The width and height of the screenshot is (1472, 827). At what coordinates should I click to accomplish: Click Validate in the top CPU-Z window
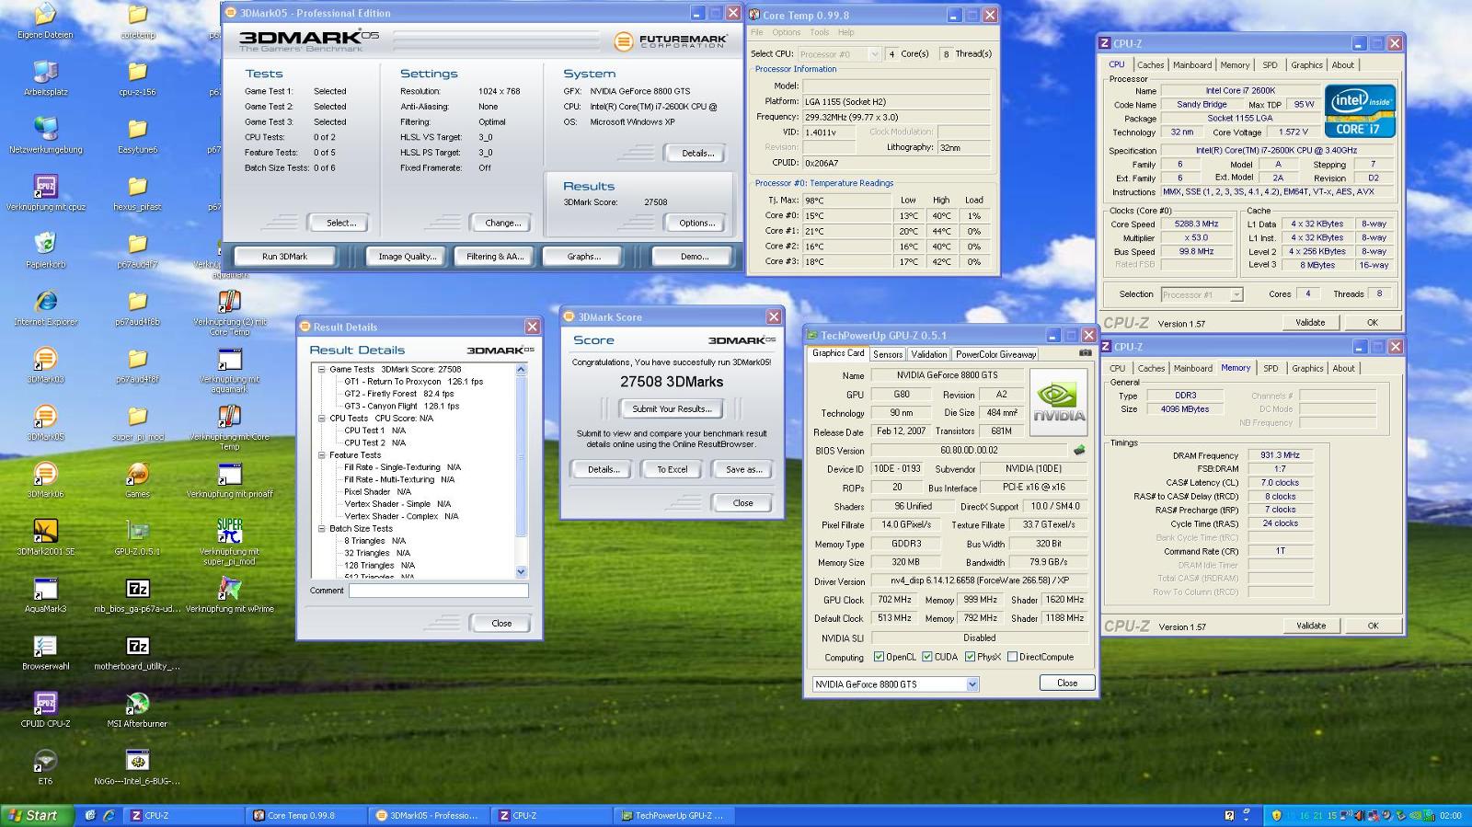(x=1310, y=323)
